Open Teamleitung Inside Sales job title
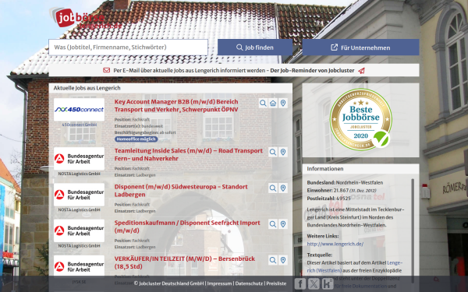Image resolution: width=468 pixels, height=292 pixels. coord(189,154)
